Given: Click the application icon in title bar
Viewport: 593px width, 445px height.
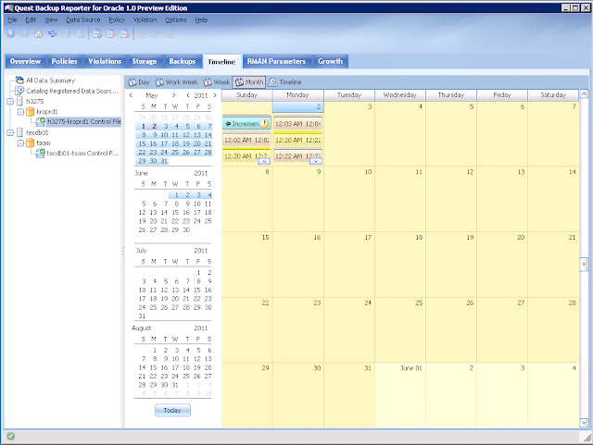Looking at the screenshot, I should [8, 8].
